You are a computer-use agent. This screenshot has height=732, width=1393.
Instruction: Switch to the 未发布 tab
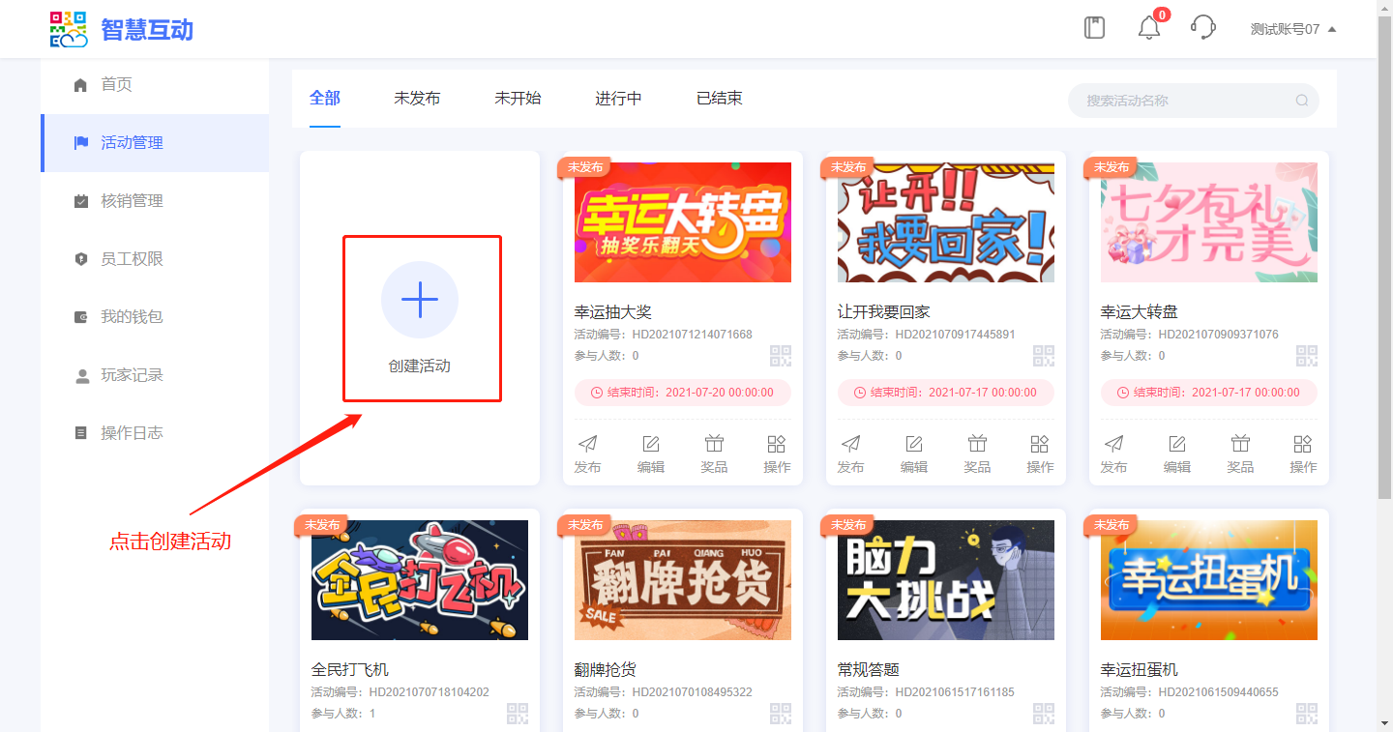coord(417,99)
